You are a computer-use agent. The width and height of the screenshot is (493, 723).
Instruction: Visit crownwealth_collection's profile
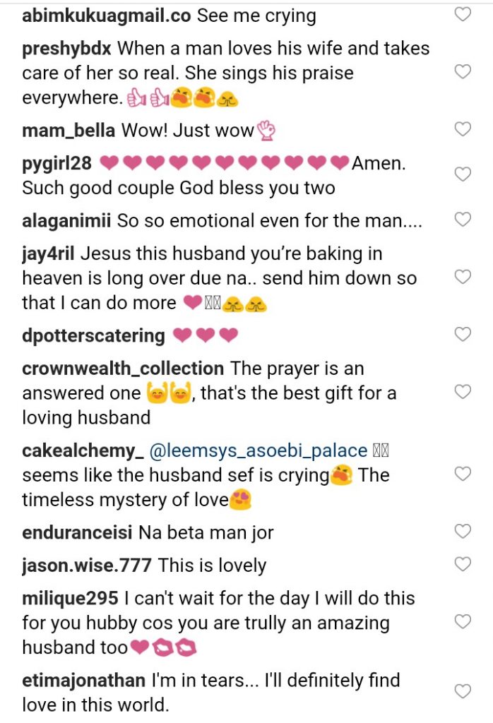pos(123,368)
